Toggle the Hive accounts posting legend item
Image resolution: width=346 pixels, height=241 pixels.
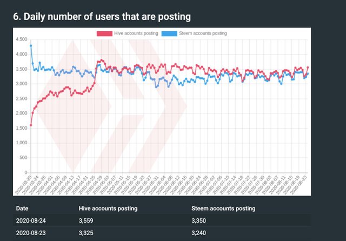tap(128, 34)
